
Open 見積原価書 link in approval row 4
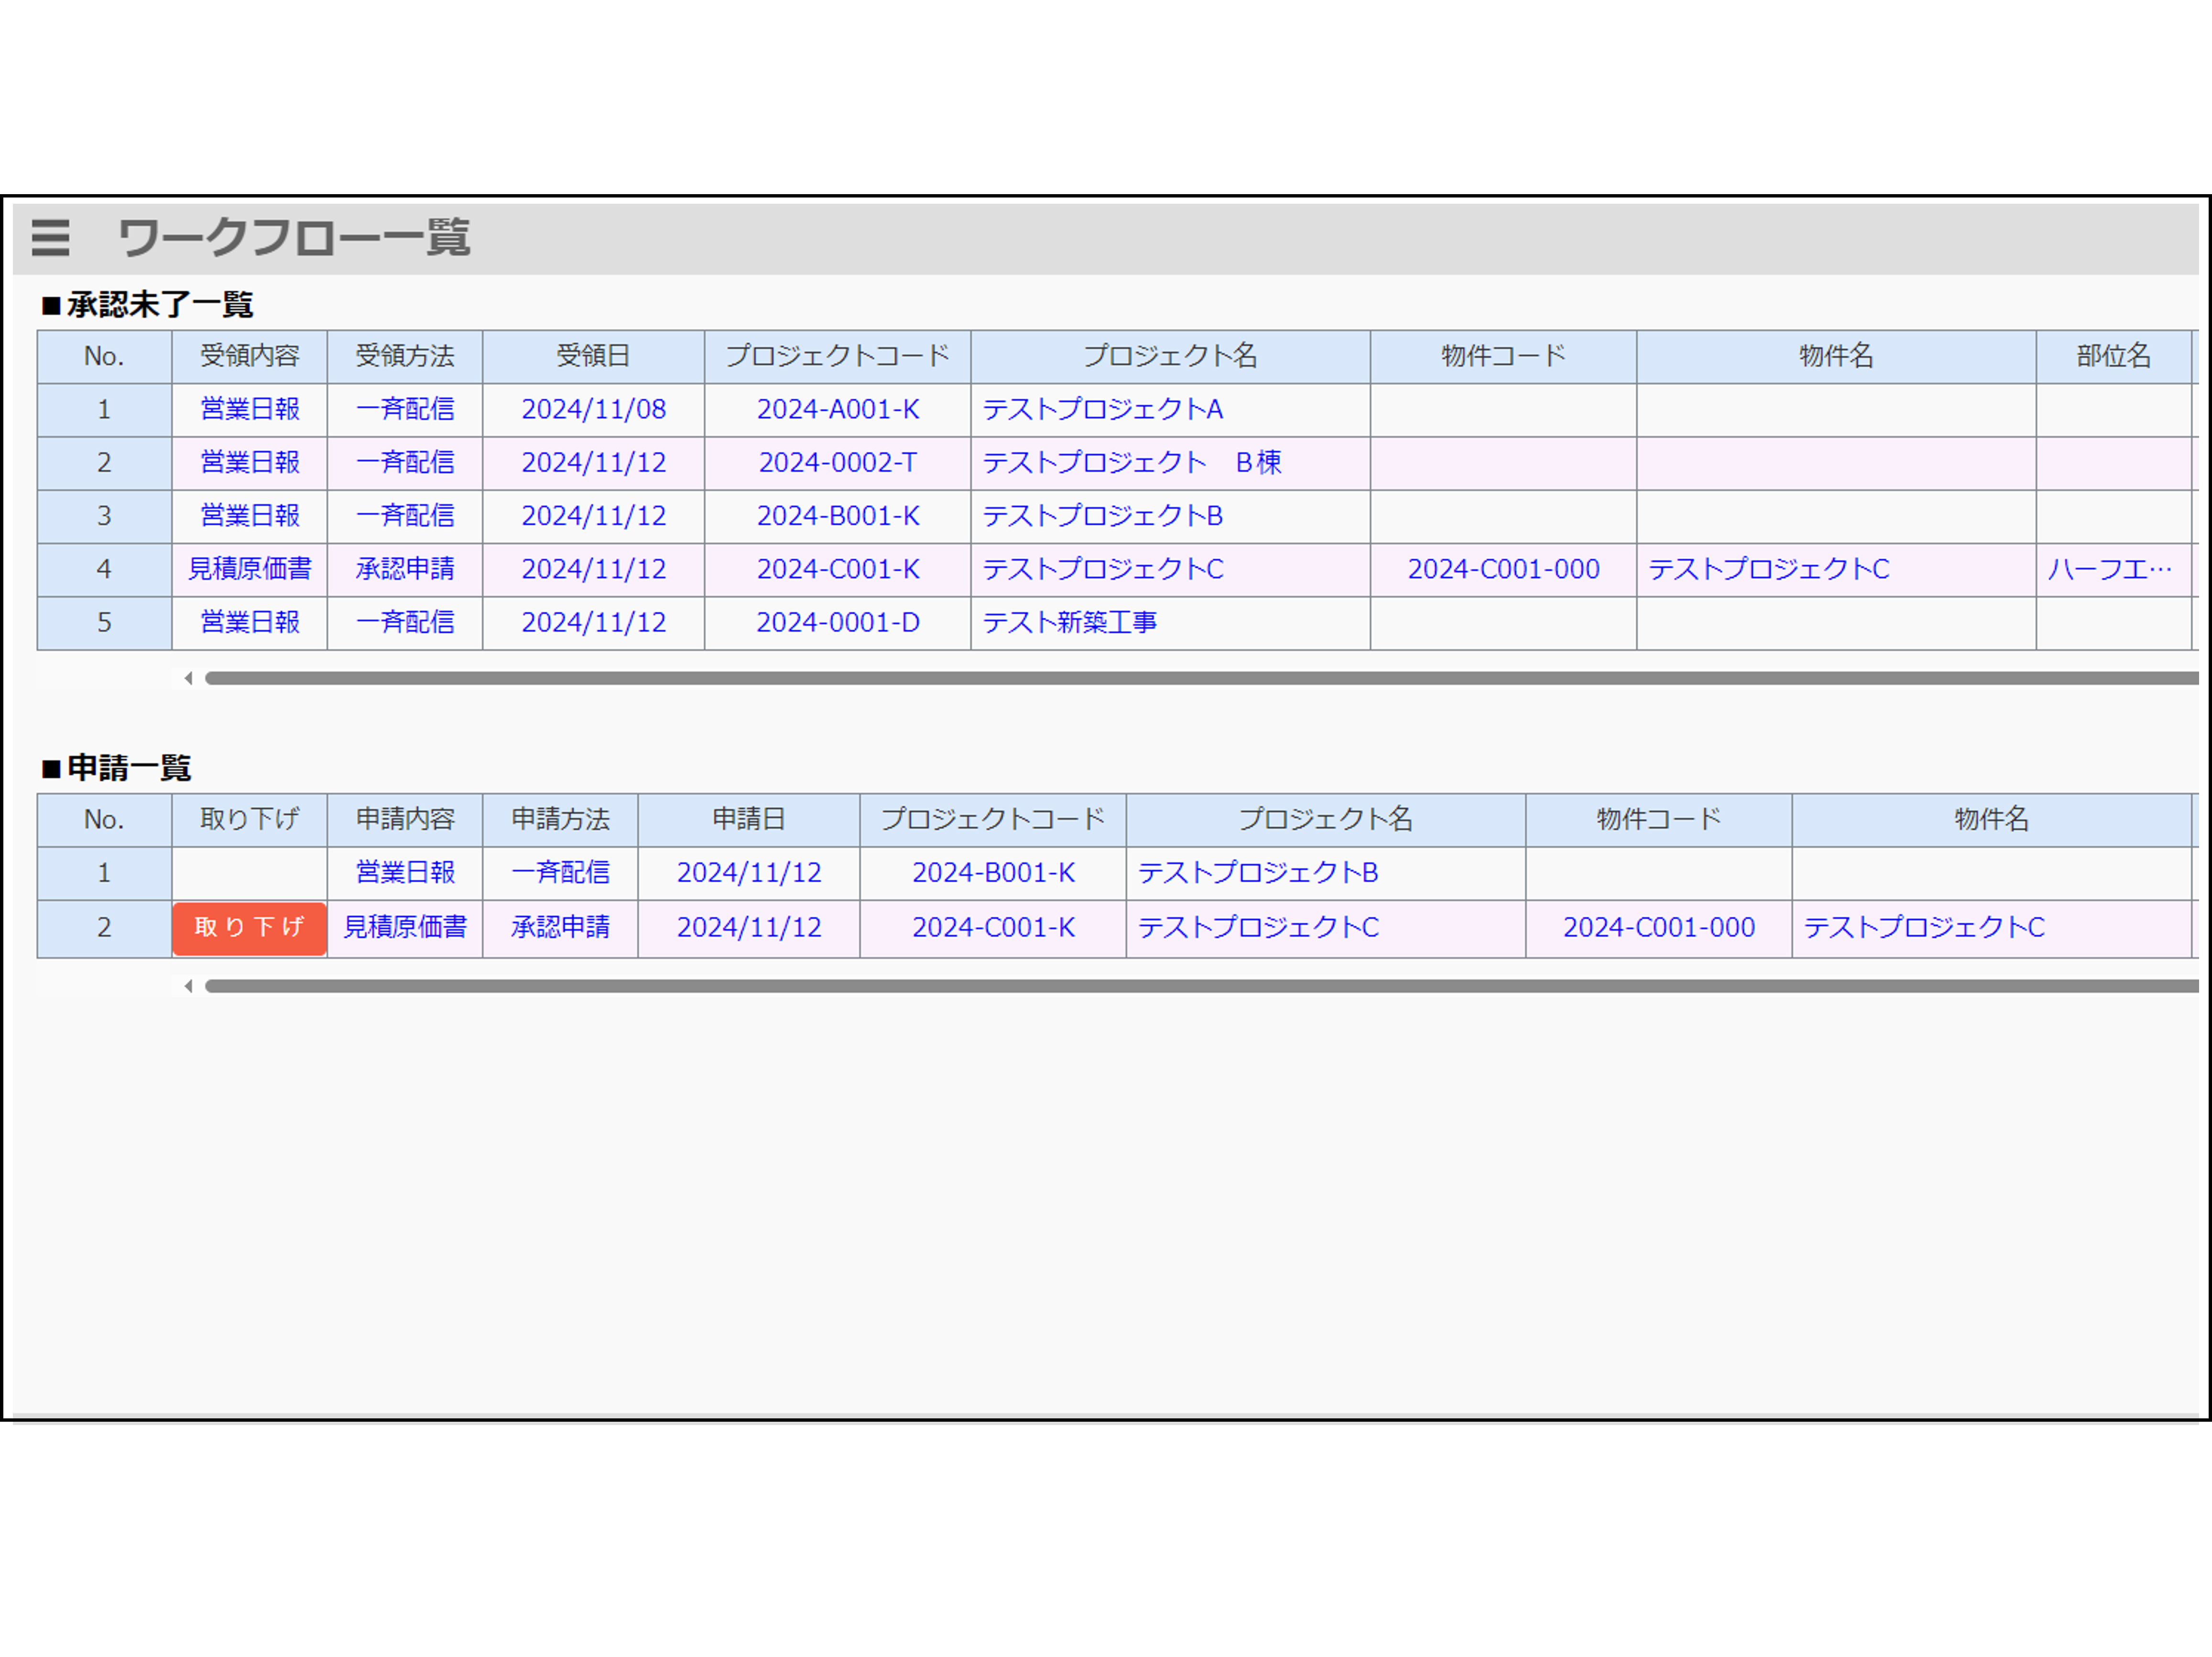point(250,570)
